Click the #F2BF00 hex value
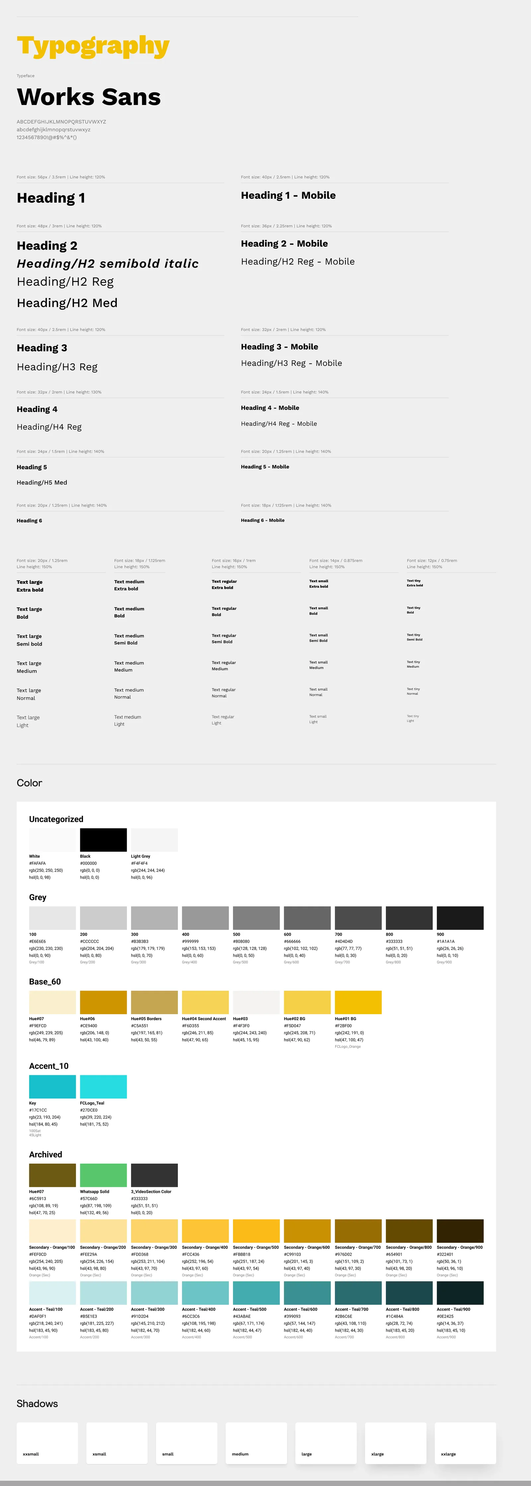 343,1026
